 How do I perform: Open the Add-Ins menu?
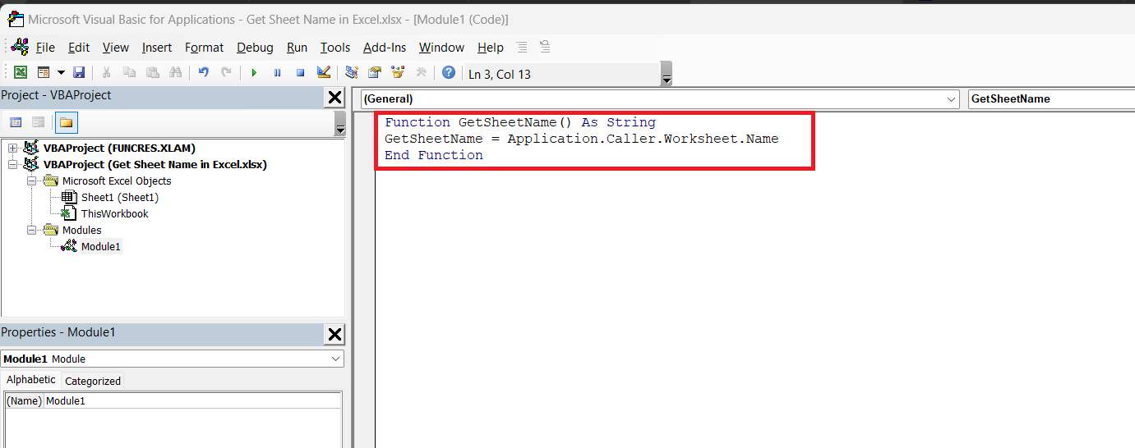point(385,48)
